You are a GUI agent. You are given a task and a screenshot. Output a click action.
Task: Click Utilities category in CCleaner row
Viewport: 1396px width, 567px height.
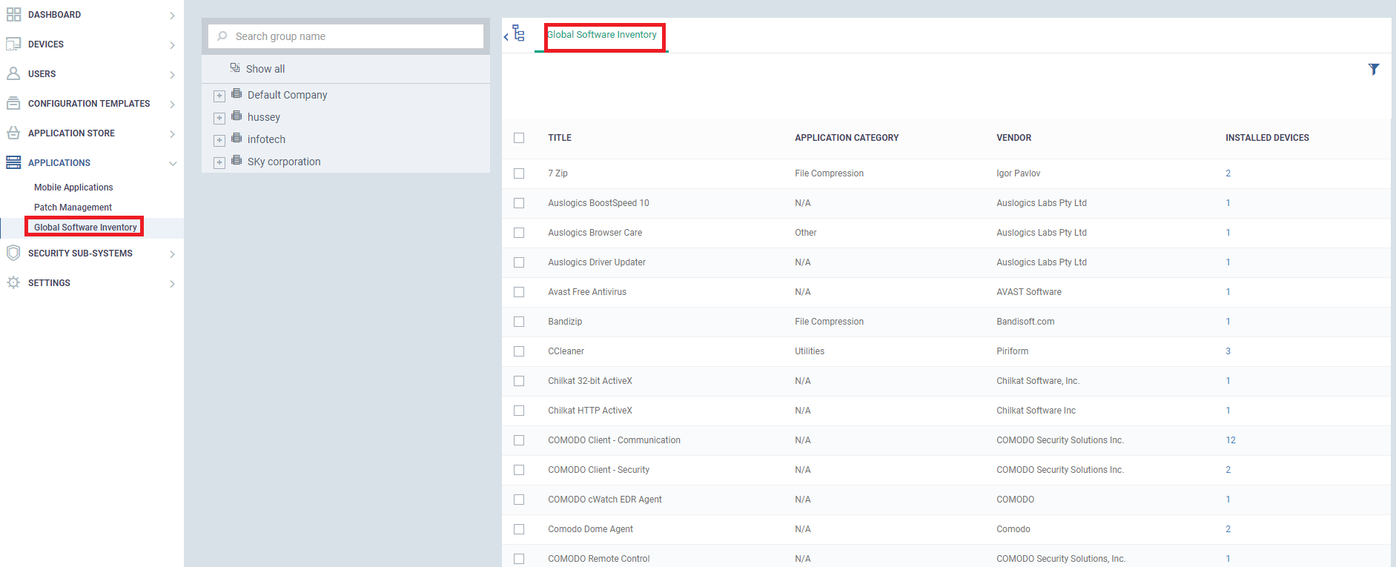810,351
